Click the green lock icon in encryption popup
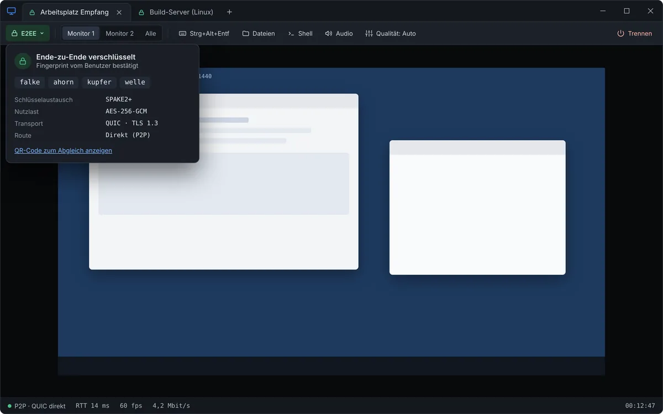 tap(23, 61)
